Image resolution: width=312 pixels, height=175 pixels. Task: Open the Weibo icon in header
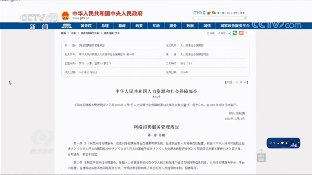tap(209, 13)
